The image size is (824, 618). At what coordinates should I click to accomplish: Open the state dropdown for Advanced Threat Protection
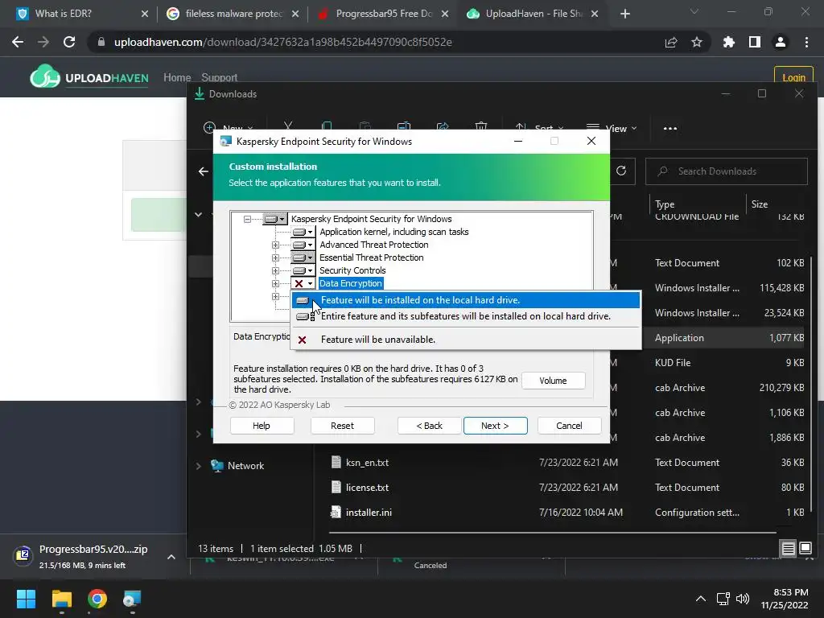303,245
